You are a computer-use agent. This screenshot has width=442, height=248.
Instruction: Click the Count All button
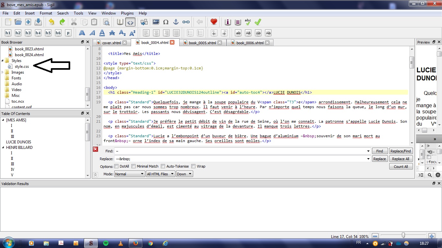click(401, 167)
